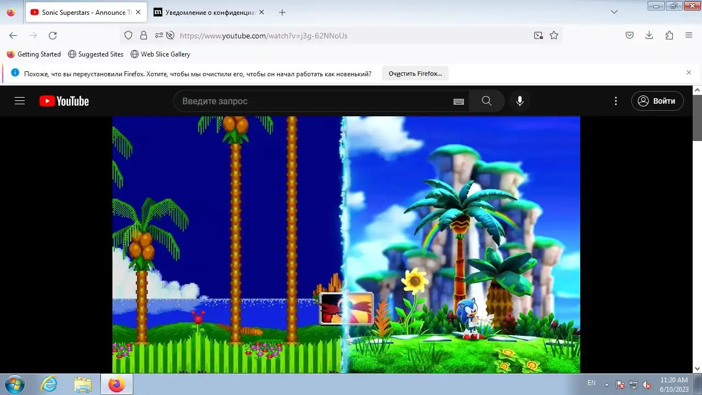The height and width of the screenshot is (395, 702).
Task: Switch to Уведомление о конфиденциальности tab
Action: tap(208, 12)
